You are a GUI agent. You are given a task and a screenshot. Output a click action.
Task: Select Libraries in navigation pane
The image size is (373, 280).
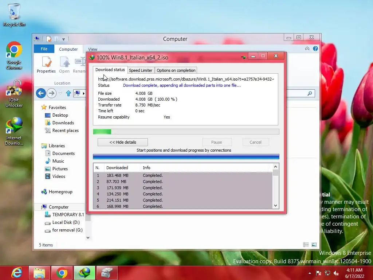pyautogui.click(x=56, y=146)
